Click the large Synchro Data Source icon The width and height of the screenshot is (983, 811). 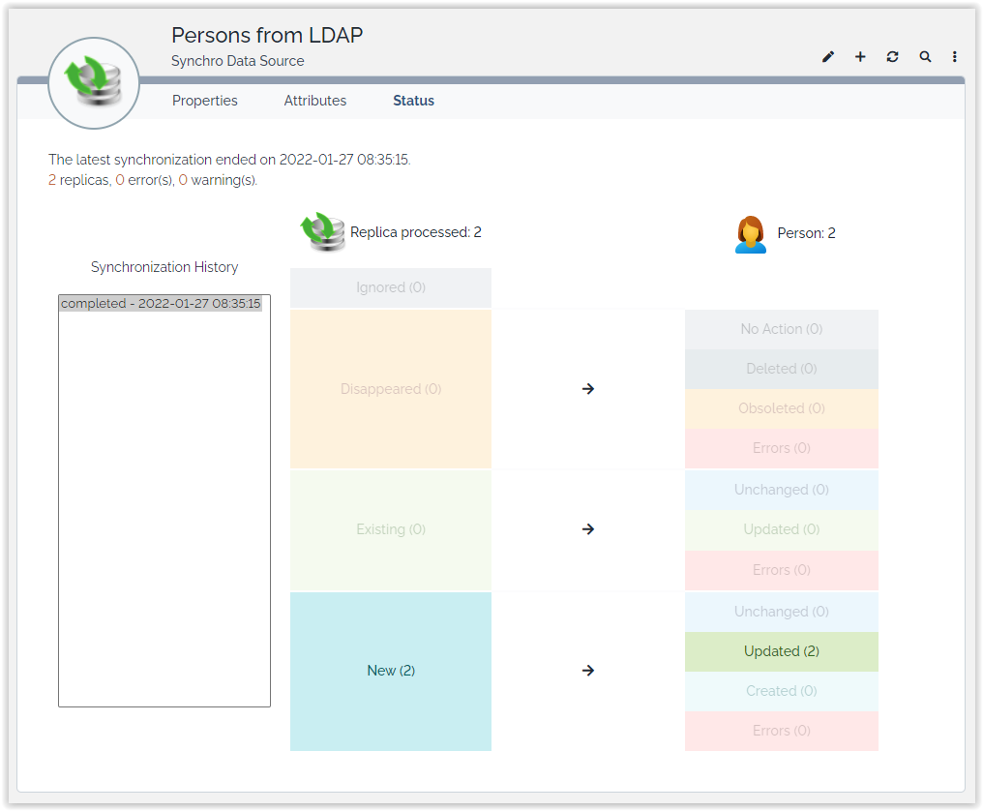click(94, 83)
